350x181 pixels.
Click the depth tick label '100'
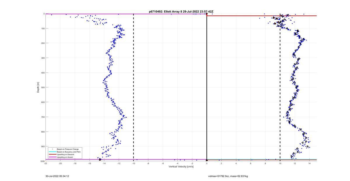tap(43, 29)
